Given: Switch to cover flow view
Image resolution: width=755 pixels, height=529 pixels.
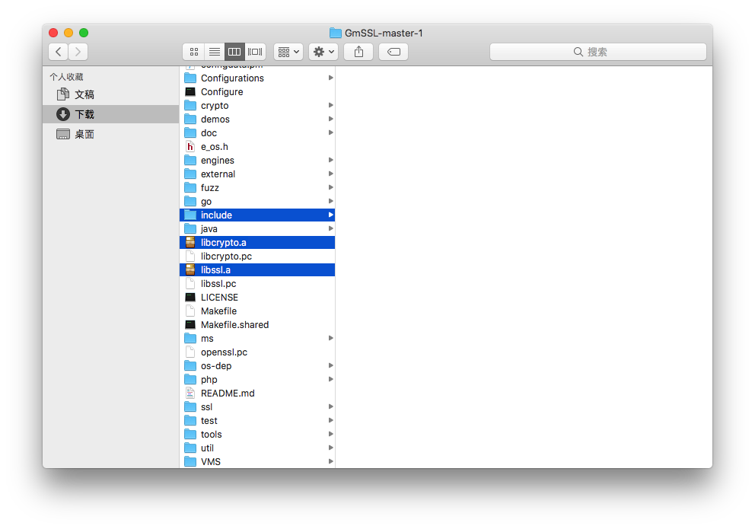Looking at the screenshot, I should click(x=255, y=52).
